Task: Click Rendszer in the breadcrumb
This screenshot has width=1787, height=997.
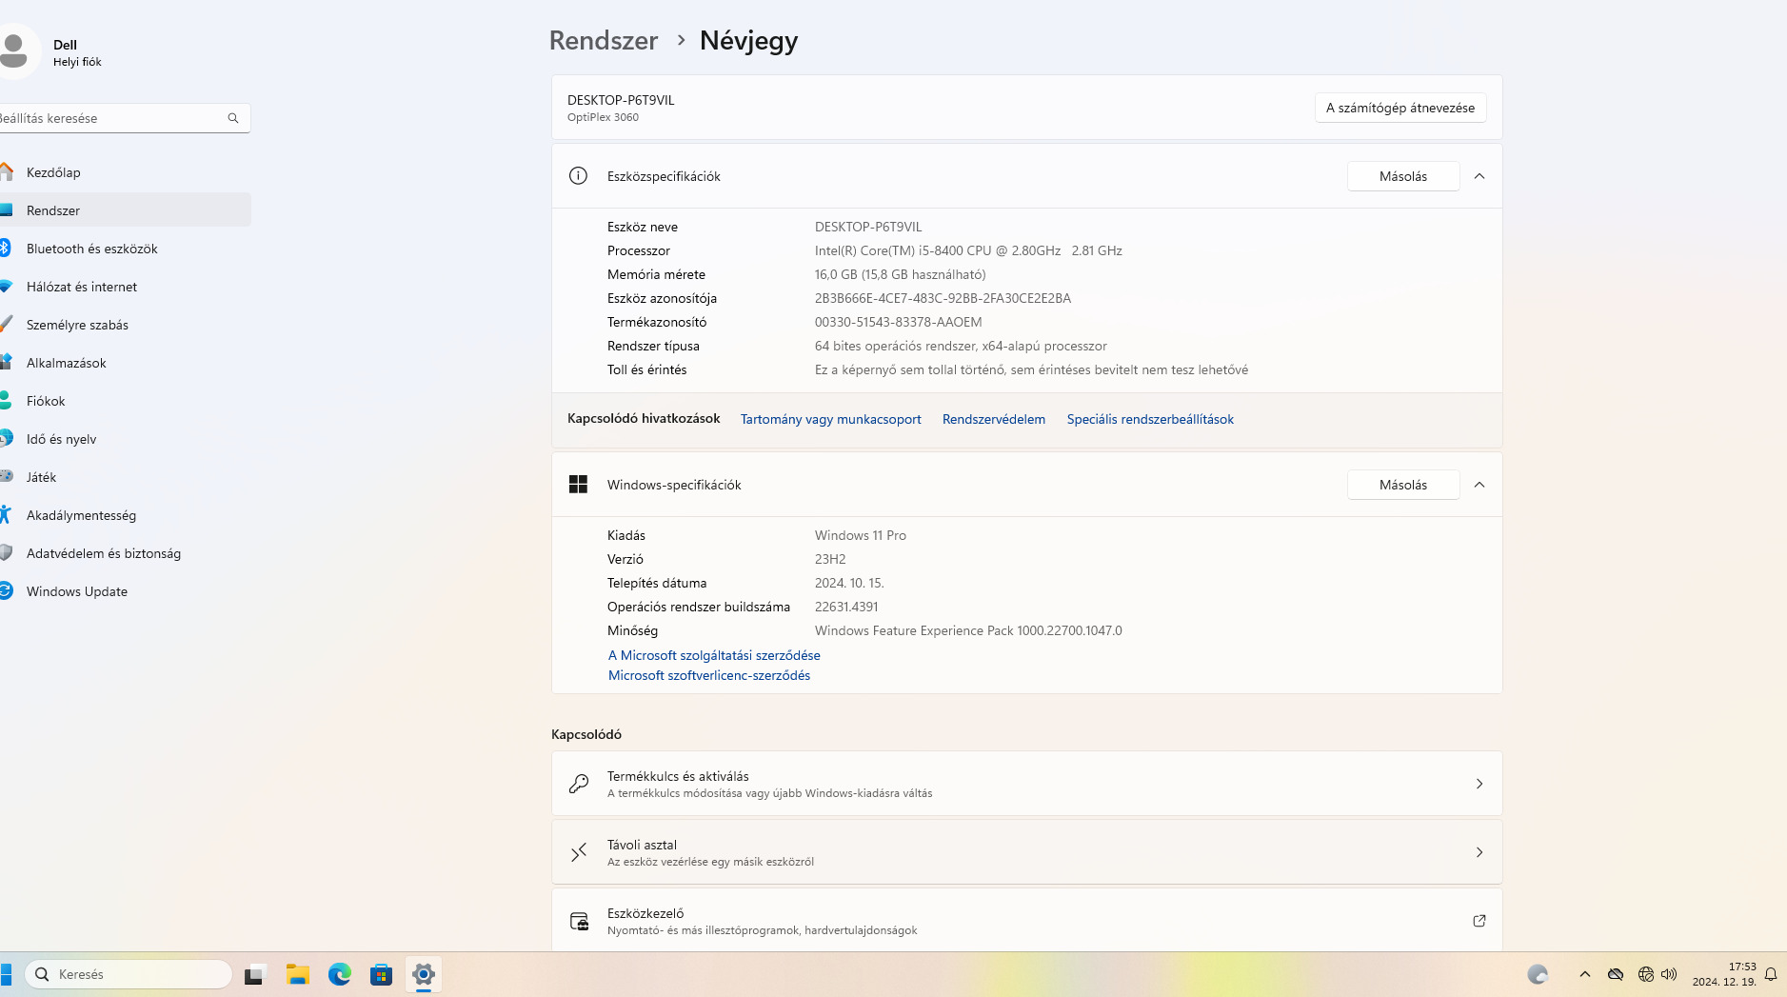Action: pyautogui.click(x=604, y=41)
